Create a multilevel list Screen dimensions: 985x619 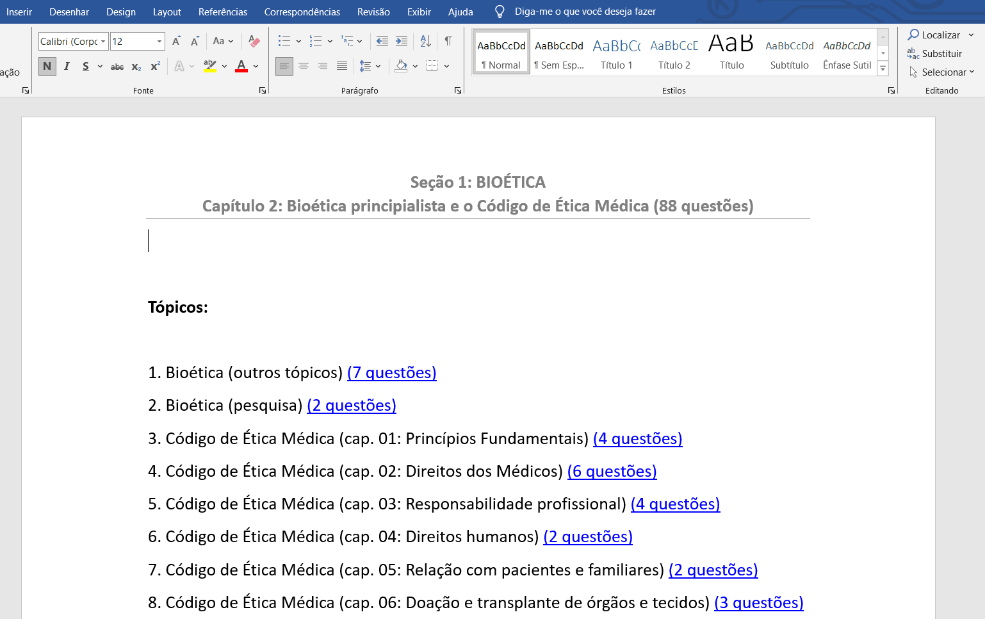pyautogui.click(x=347, y=41)
